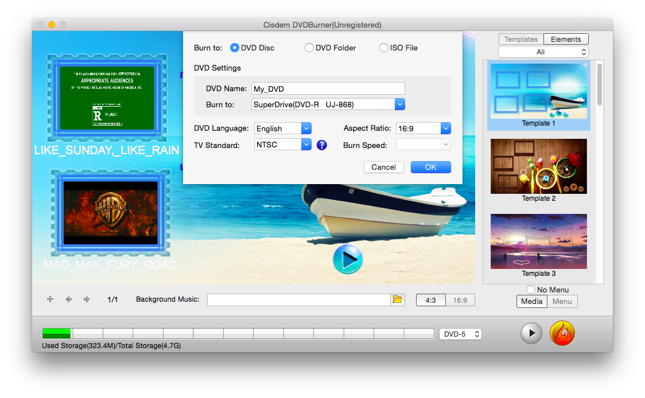Viewport: 645px width, 398px height.
Task: Click the blue help icon beside TV Standard
Action: tap(322, 145)
